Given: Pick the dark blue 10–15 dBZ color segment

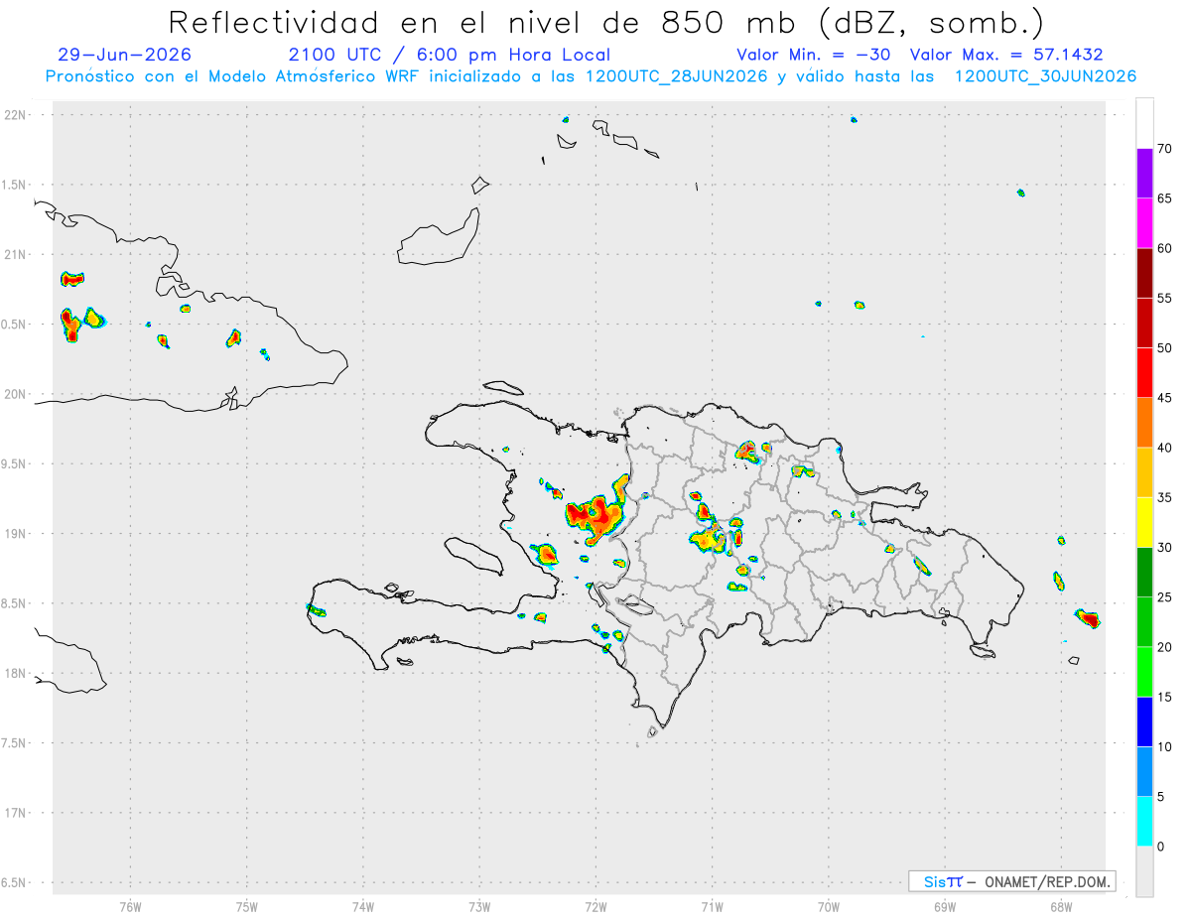Looking at the screenshot, I should coord(1144,723).
